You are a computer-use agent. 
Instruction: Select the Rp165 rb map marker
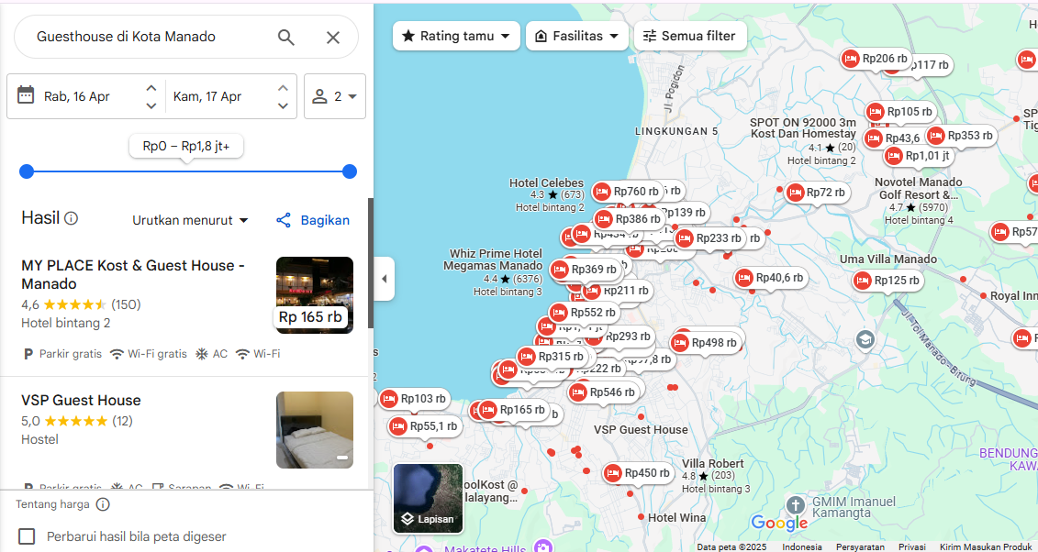(x=513, y=410)
